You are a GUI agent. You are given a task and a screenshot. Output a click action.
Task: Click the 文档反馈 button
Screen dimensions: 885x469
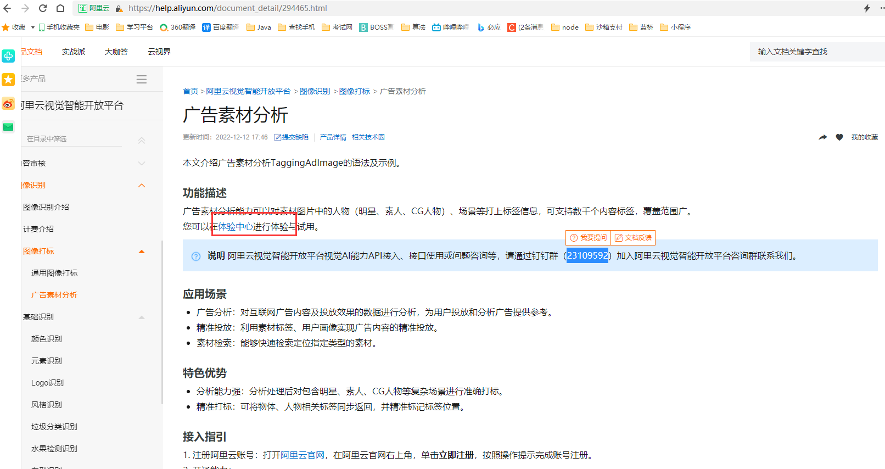(633, 238)
